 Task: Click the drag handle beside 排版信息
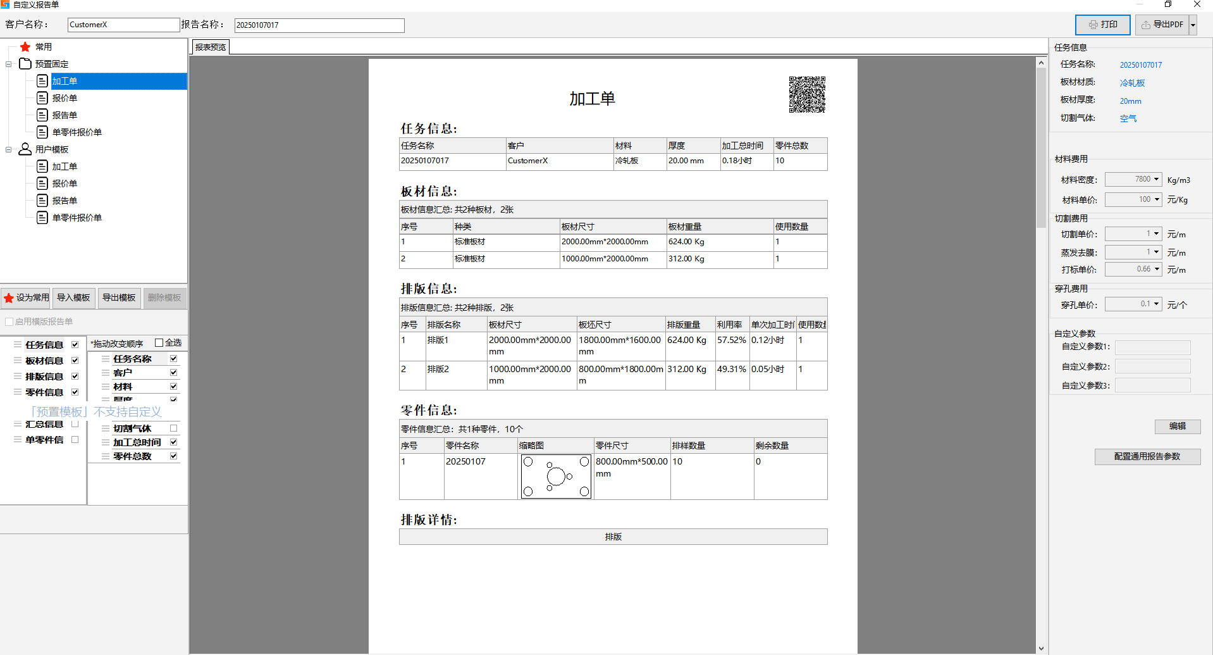[18, 377]
